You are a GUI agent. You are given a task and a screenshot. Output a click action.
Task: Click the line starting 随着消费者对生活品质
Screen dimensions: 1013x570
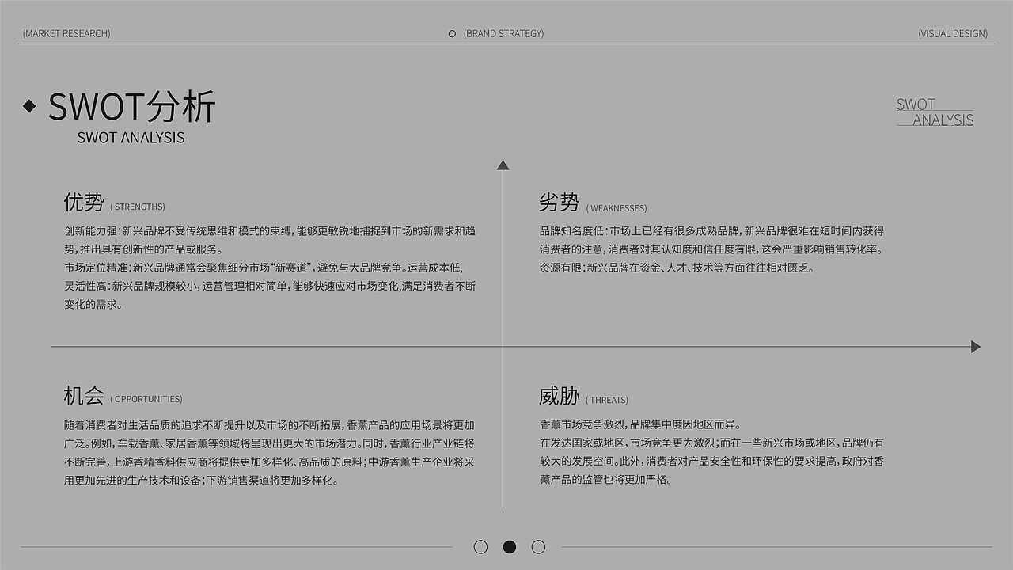(x=269, y=425)
